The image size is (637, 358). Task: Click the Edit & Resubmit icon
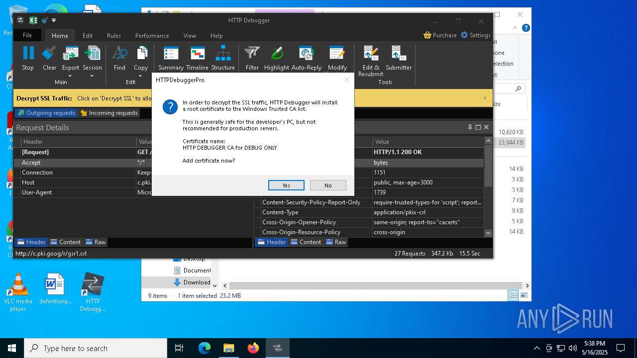(x=371, y=53)
